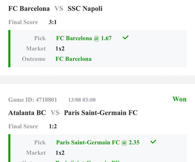The height and width of the screenshot is (162, 195).
Task: Click the VS text between Atalanta and Paris
Action: 55,113
